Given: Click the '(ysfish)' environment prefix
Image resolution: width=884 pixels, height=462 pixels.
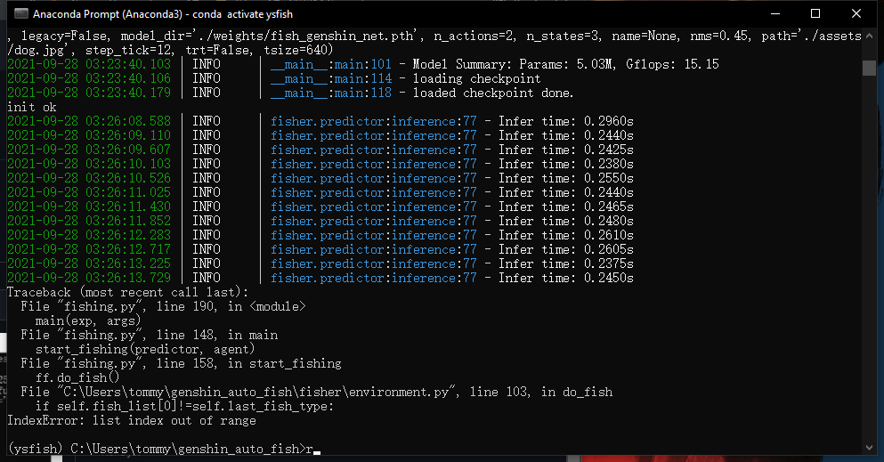Looking at the screenshot, I should pyautogui.click(x=35, y=449).
